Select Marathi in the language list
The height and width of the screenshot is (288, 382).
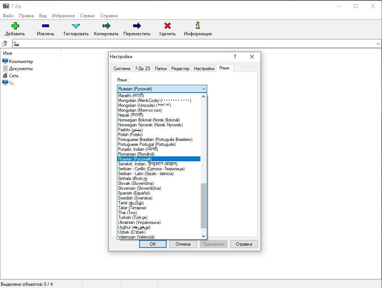click(x=159, y=96)
